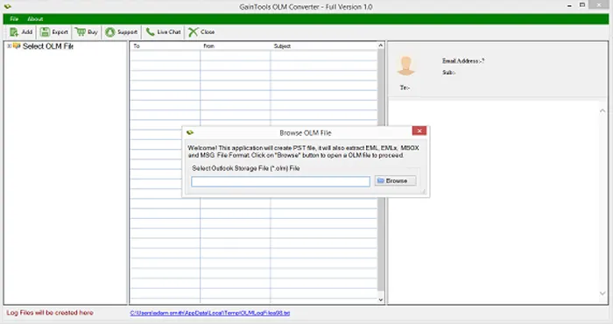Click email list scroll down arrow

(x=381, y=299)
